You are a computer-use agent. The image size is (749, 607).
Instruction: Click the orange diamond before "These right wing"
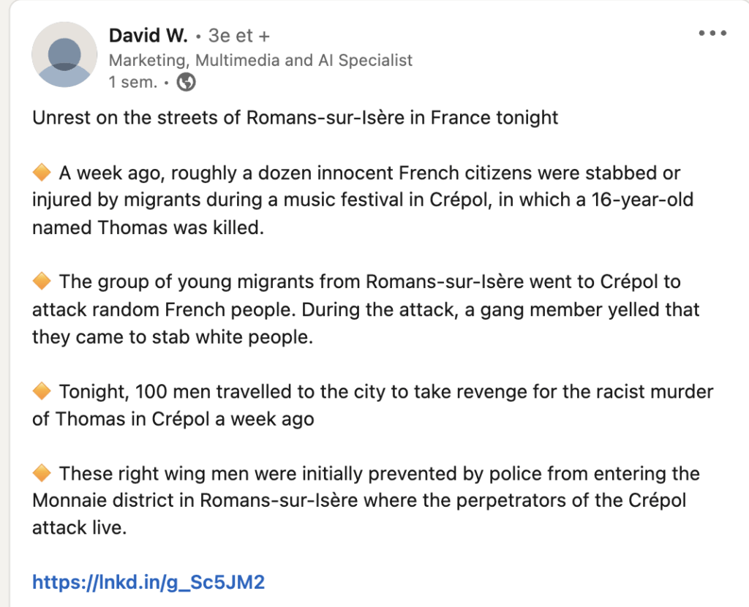point(42,474)
